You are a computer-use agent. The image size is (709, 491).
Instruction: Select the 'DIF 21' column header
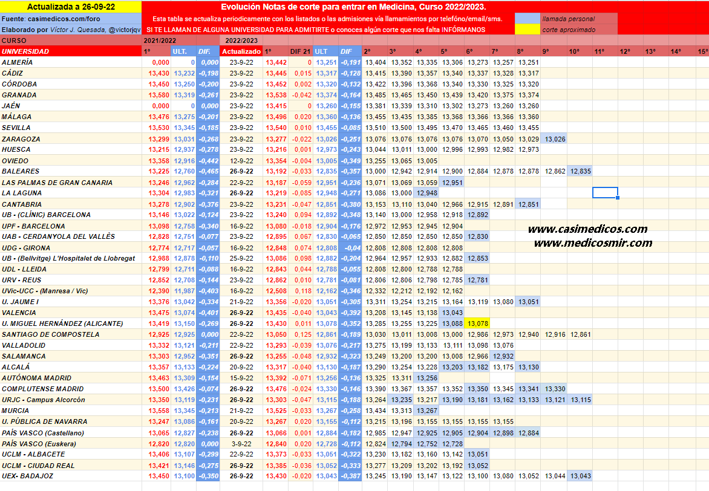[x=300, y=51]
